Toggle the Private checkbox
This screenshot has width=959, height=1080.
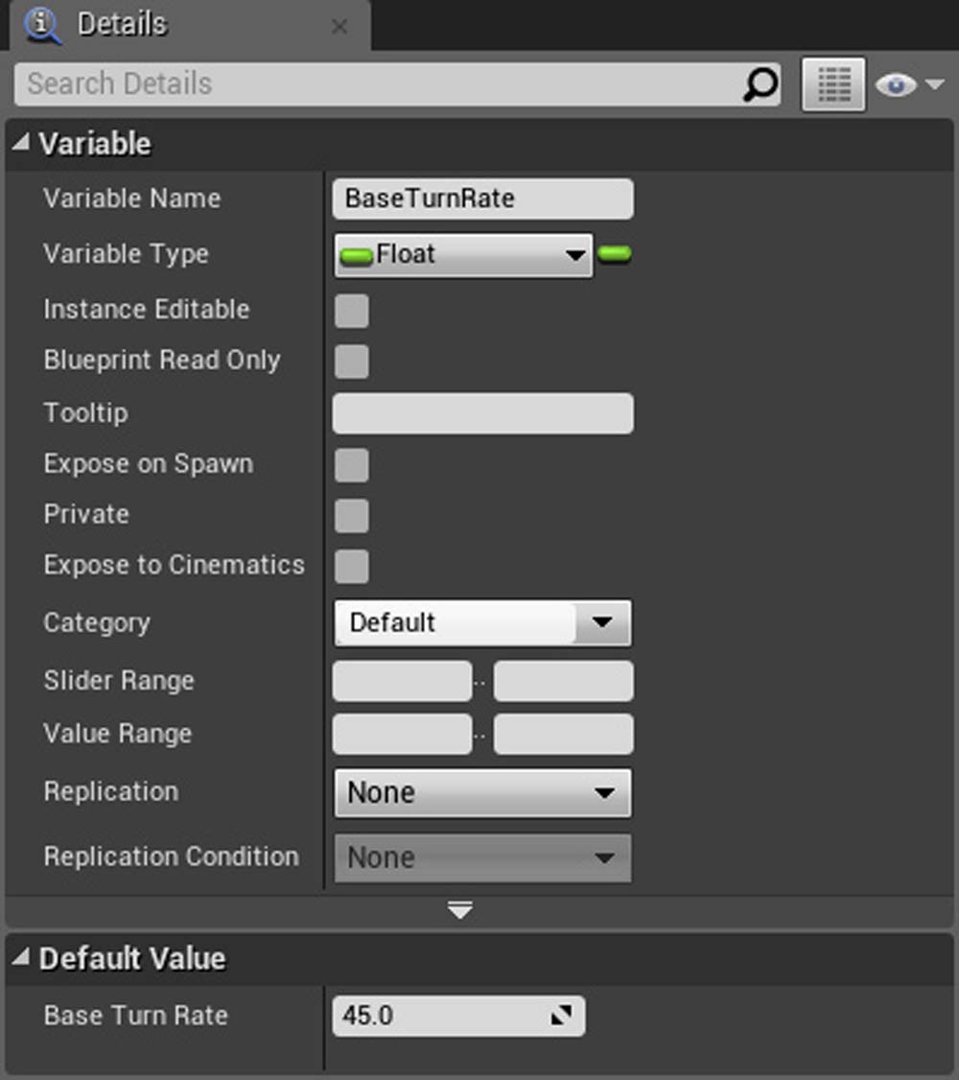click(x=352, y=516)
